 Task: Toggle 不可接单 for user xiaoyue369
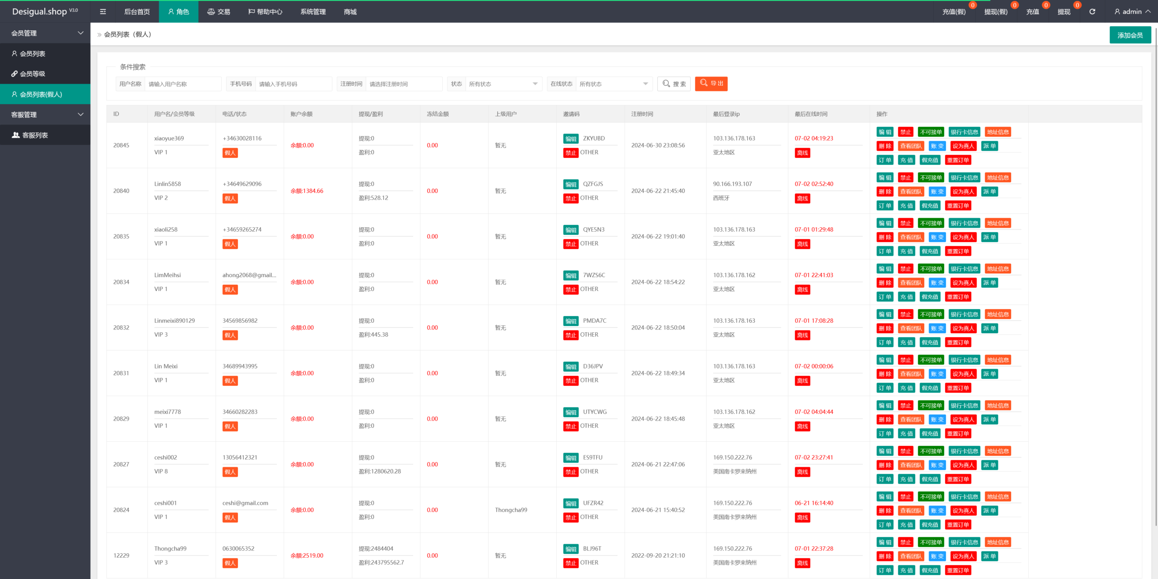930,132
